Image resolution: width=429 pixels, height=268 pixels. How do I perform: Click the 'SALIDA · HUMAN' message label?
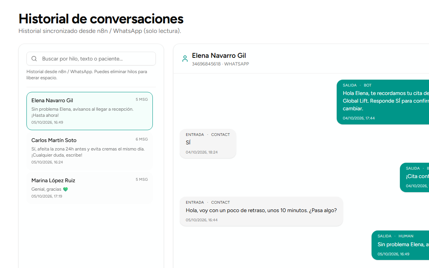(395, 236)
